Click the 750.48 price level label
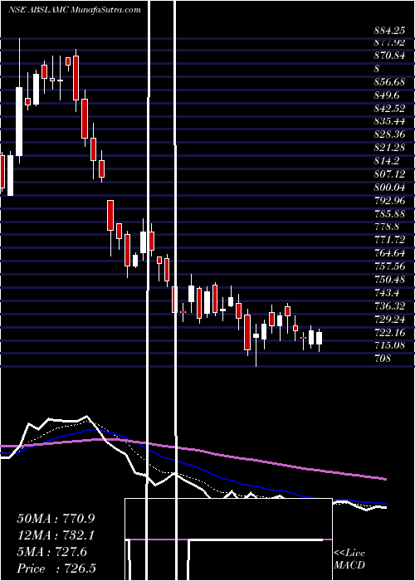415x581 pixels. coord(389,279)
